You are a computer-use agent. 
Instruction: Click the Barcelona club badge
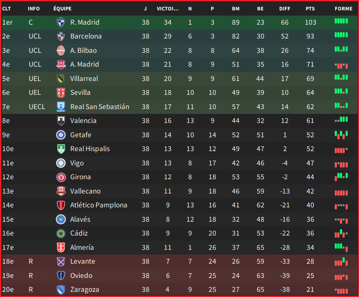pos(61,36)
